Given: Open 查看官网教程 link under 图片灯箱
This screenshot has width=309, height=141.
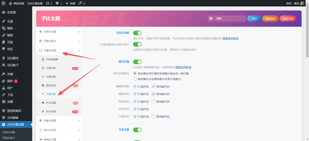Looking at the screenshot, I should point(183,67).
